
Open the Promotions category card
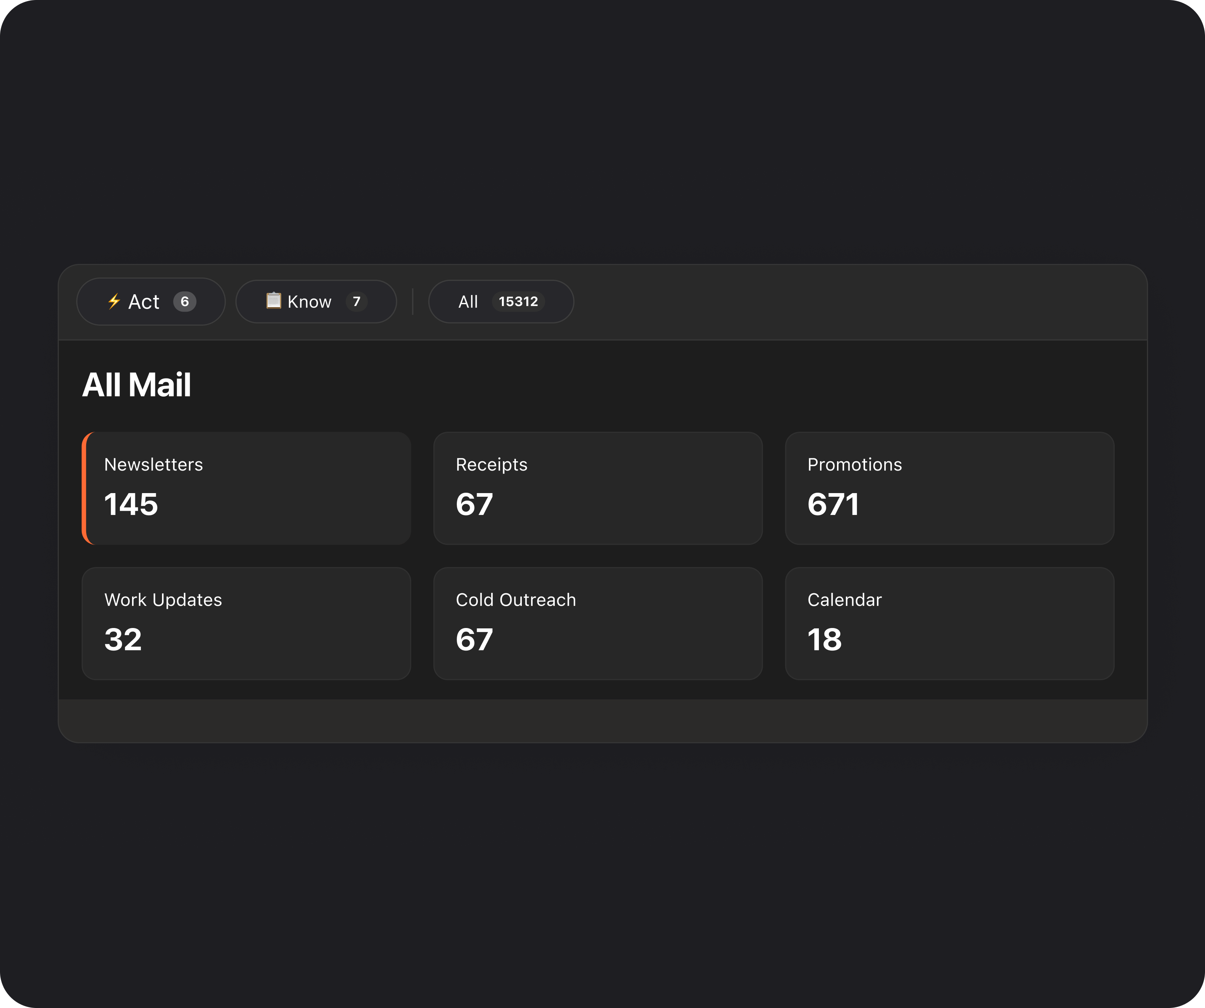[950, 489]
